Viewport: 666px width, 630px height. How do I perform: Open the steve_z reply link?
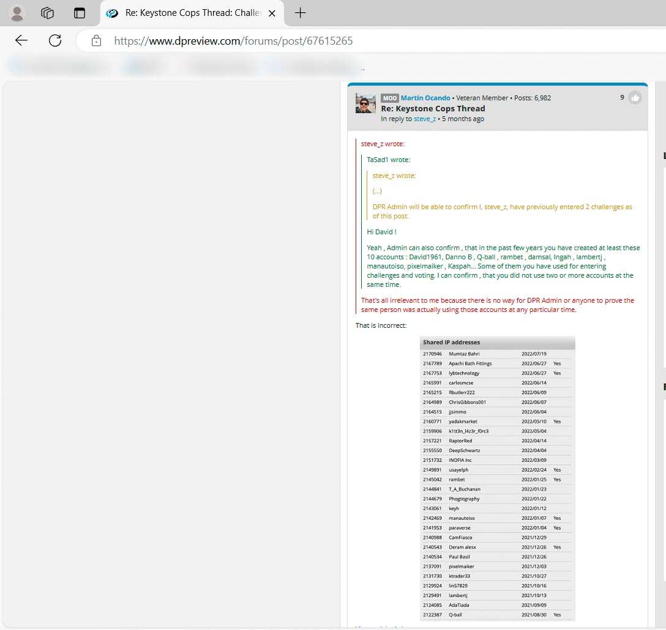pos(424,119)
